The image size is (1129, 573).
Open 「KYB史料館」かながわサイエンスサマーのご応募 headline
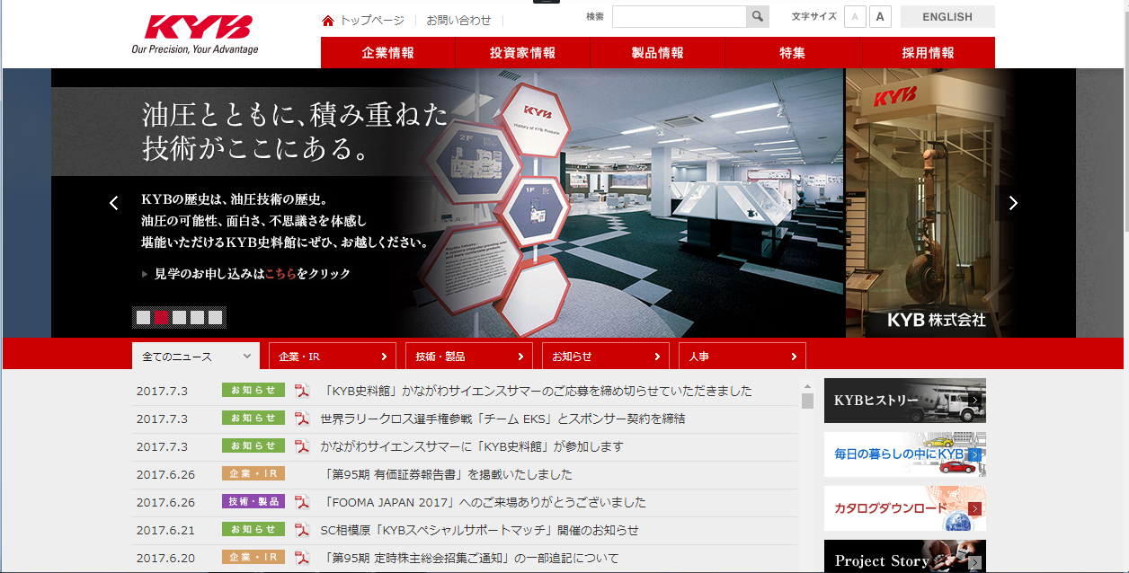point(536,391)
